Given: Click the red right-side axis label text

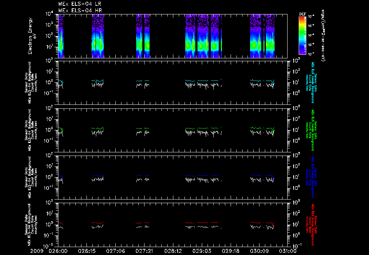Looking at the screenshot, I should (311, 224).
